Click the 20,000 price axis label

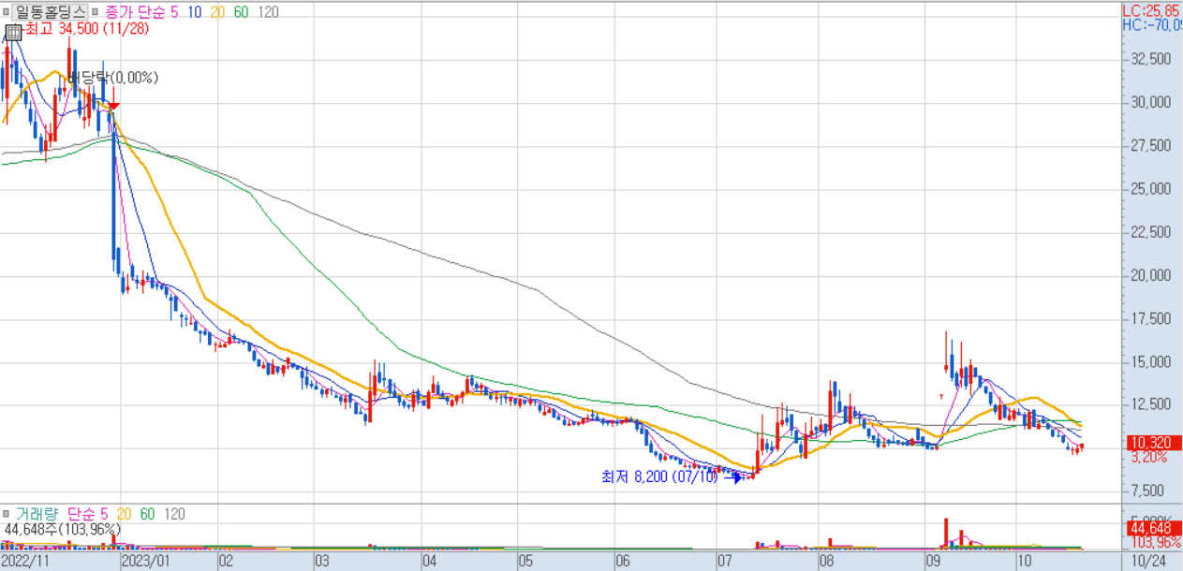(1151, 275)
